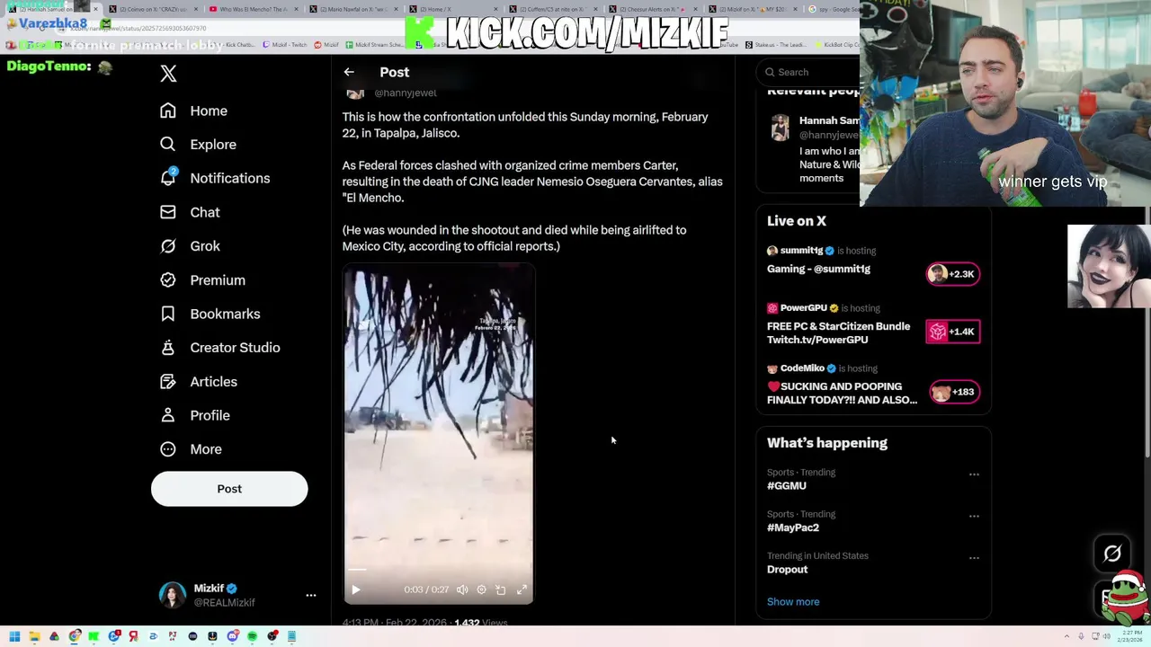The image size is (1151, 647).
Task: Mute the video with the speaker icon
Action: 462,589
